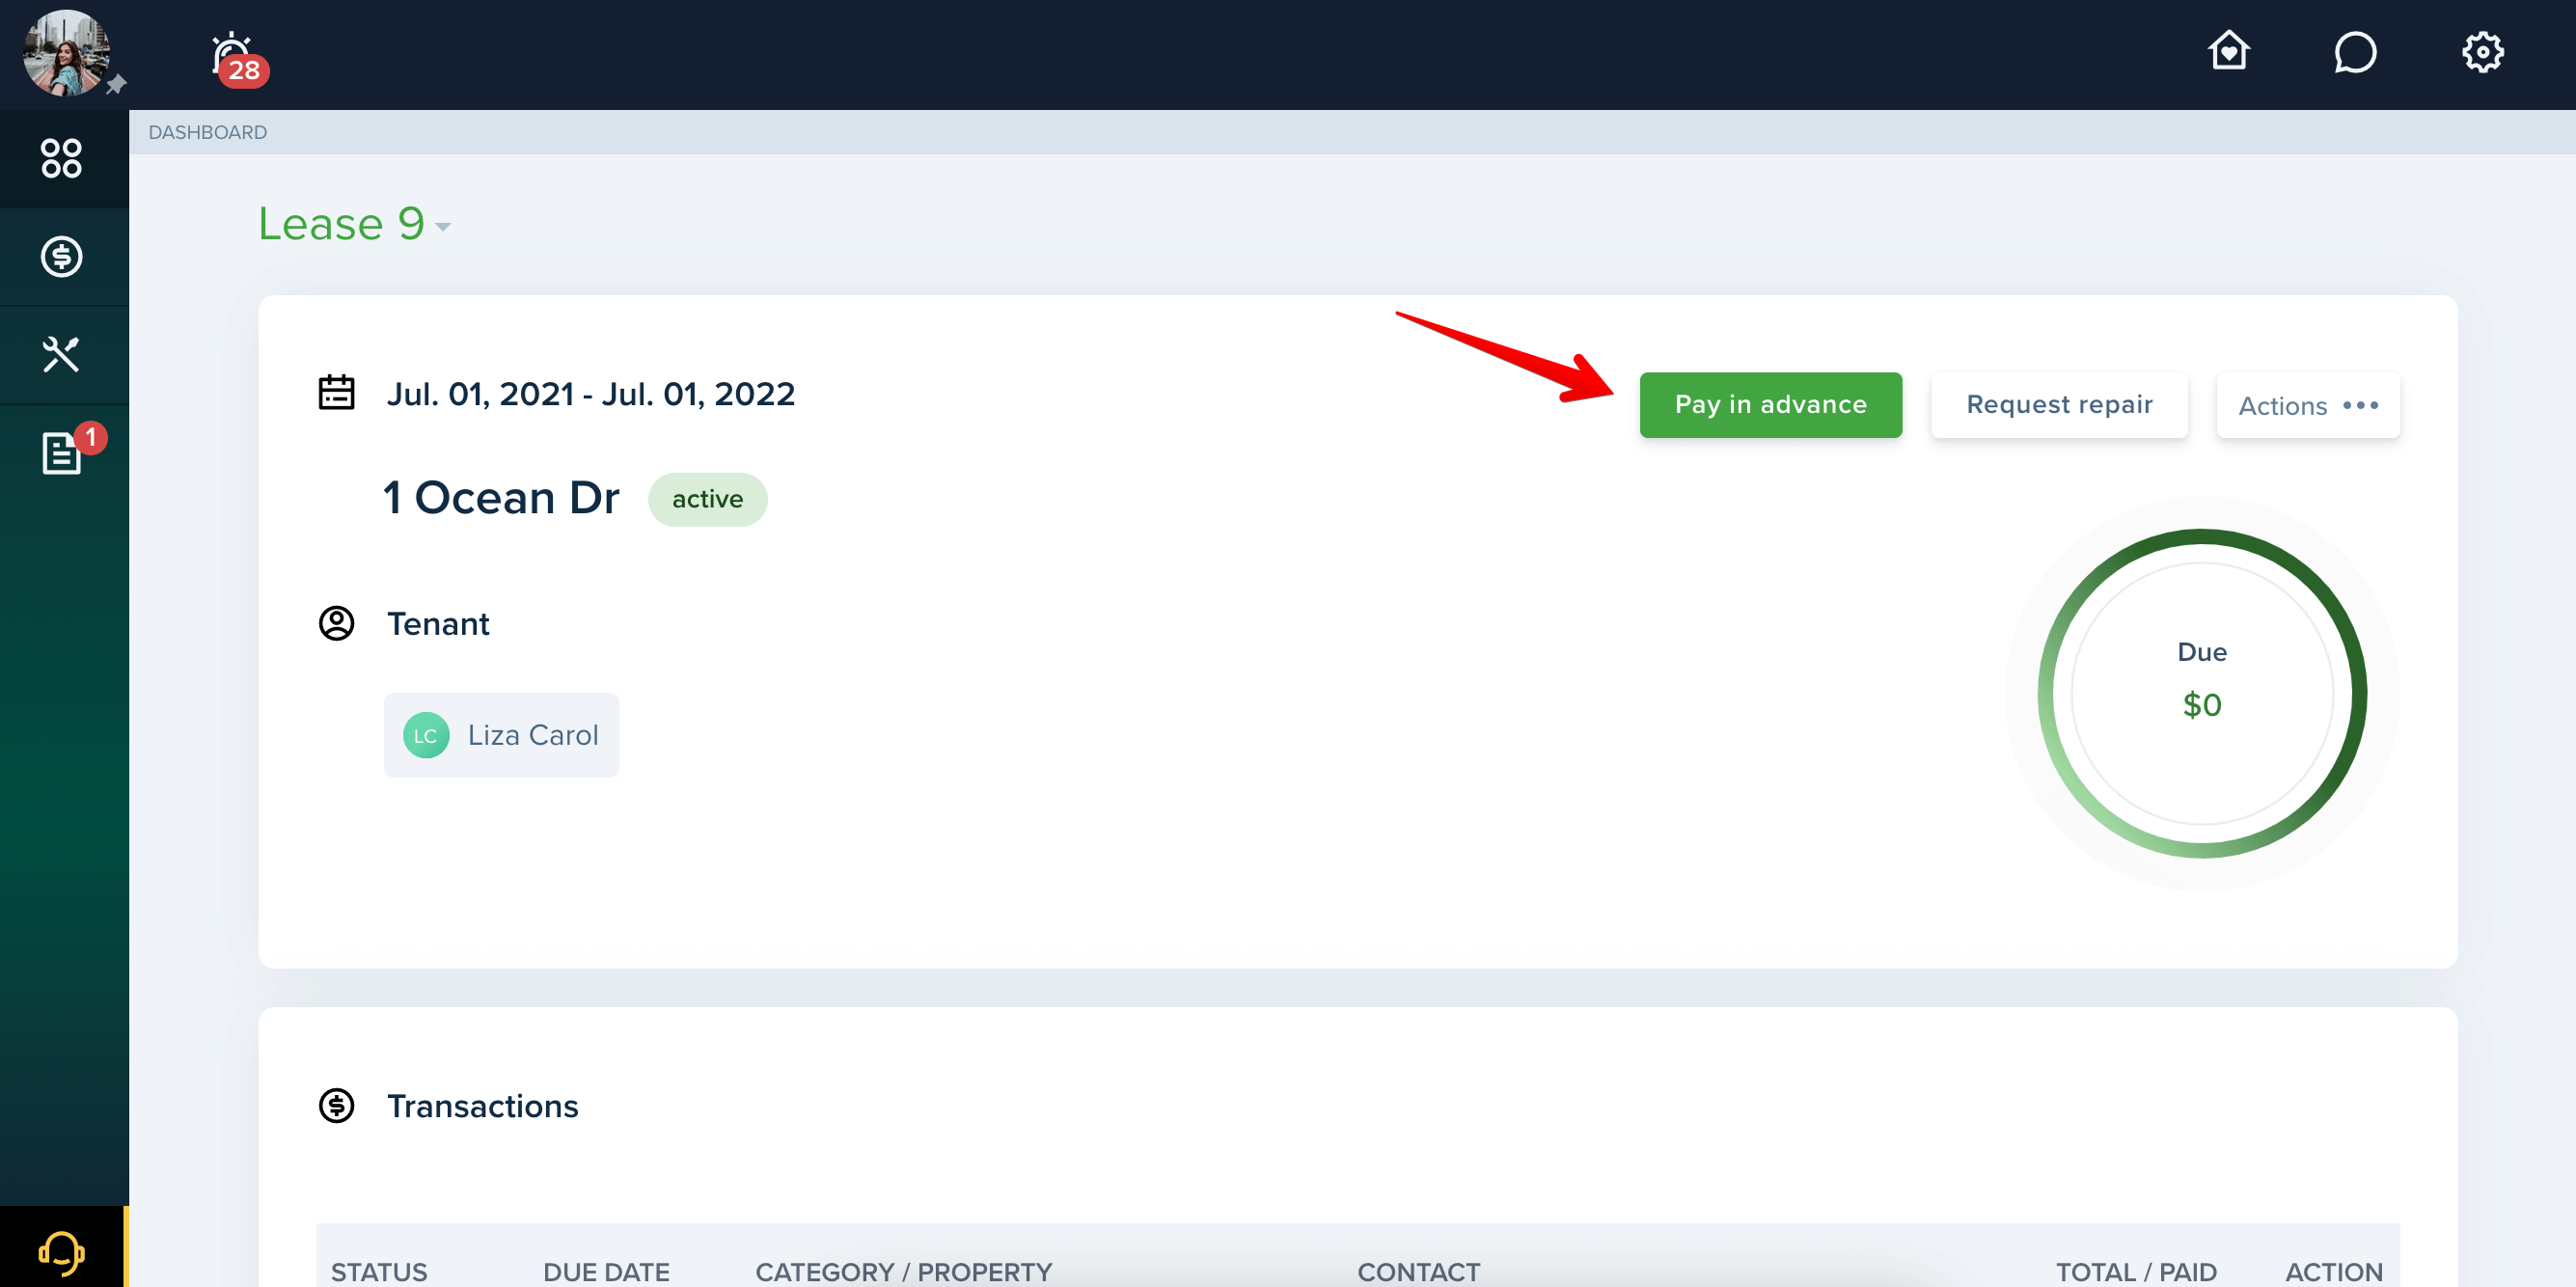
Task: Go to home via house icon
Action: (2229, 51)
